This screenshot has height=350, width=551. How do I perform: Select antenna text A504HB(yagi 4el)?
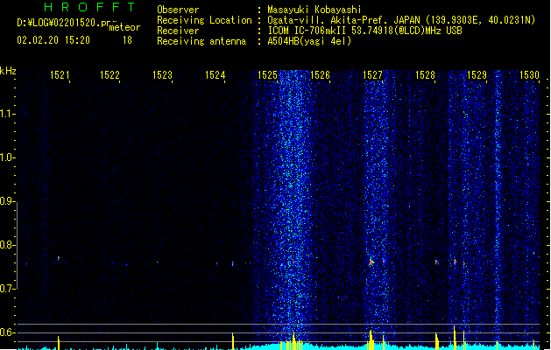click(x=309, y=41)
